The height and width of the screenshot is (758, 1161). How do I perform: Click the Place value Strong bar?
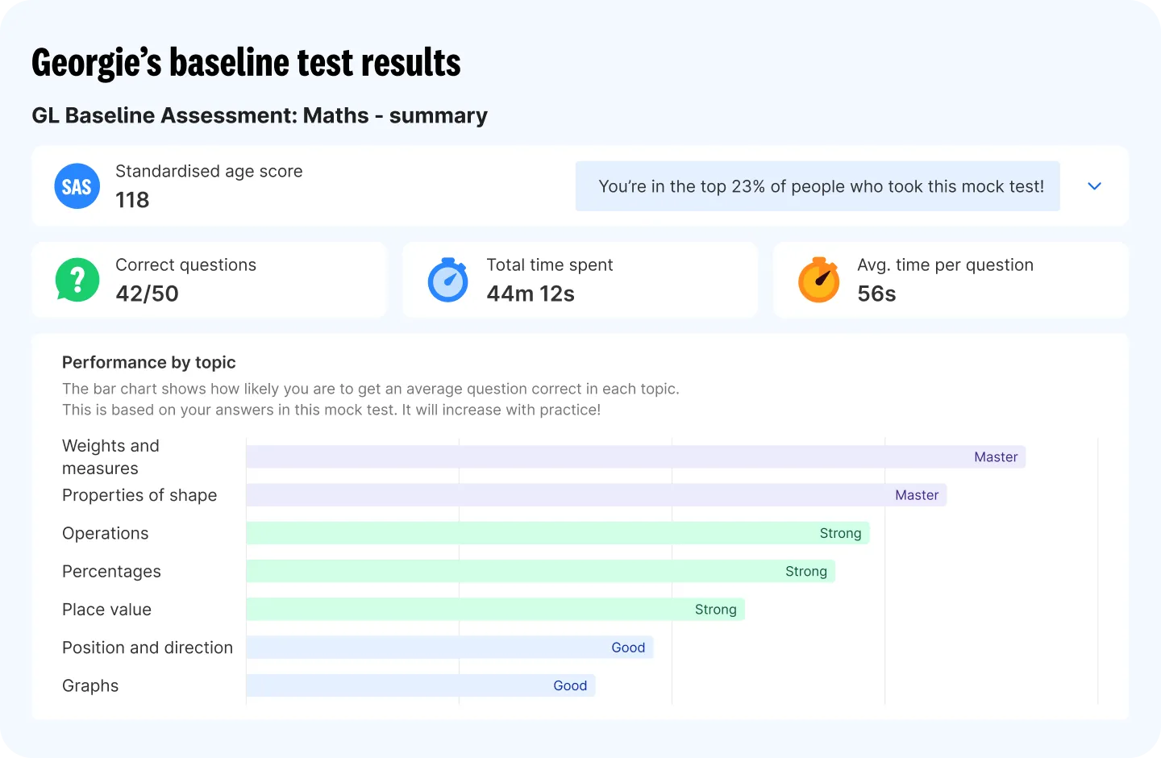pos(495,609)
